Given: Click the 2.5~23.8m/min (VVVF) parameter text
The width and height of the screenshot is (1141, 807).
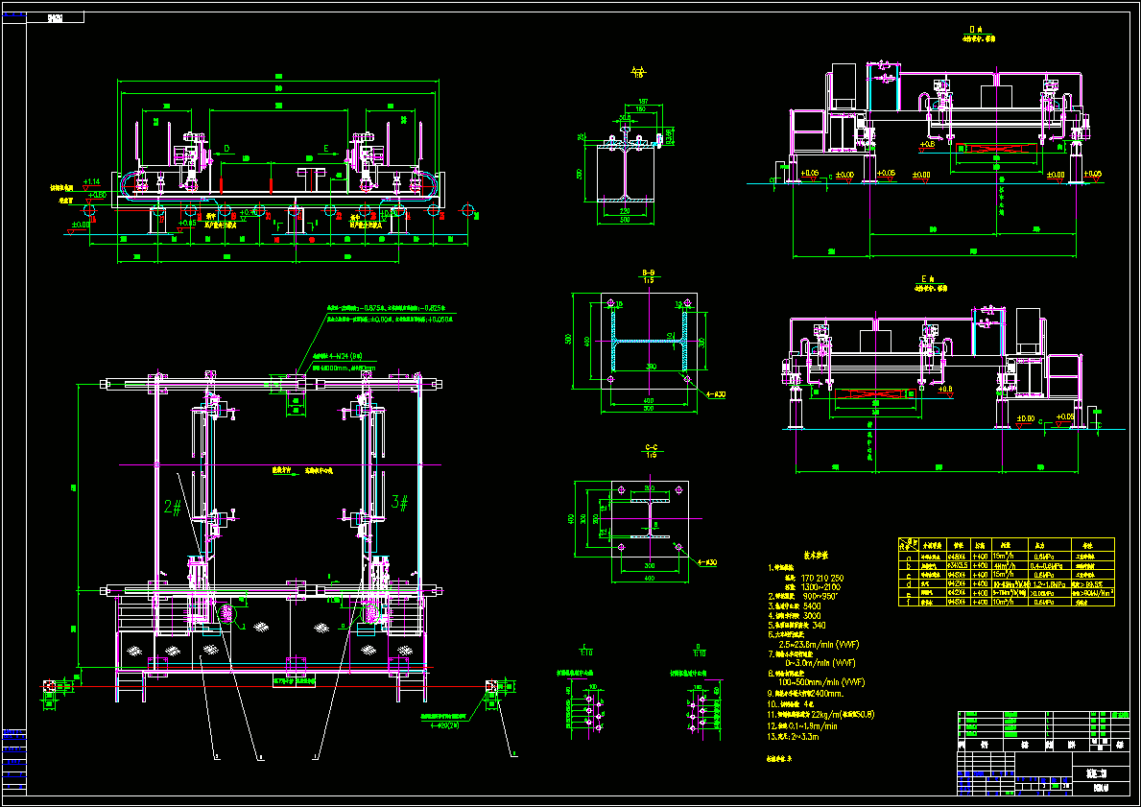Looking at the screenshot, I should tap(819, 644).
